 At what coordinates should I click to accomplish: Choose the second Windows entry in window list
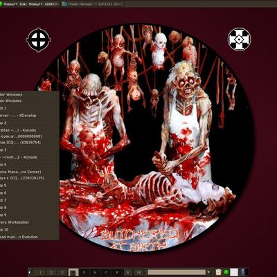click(30, 101)
